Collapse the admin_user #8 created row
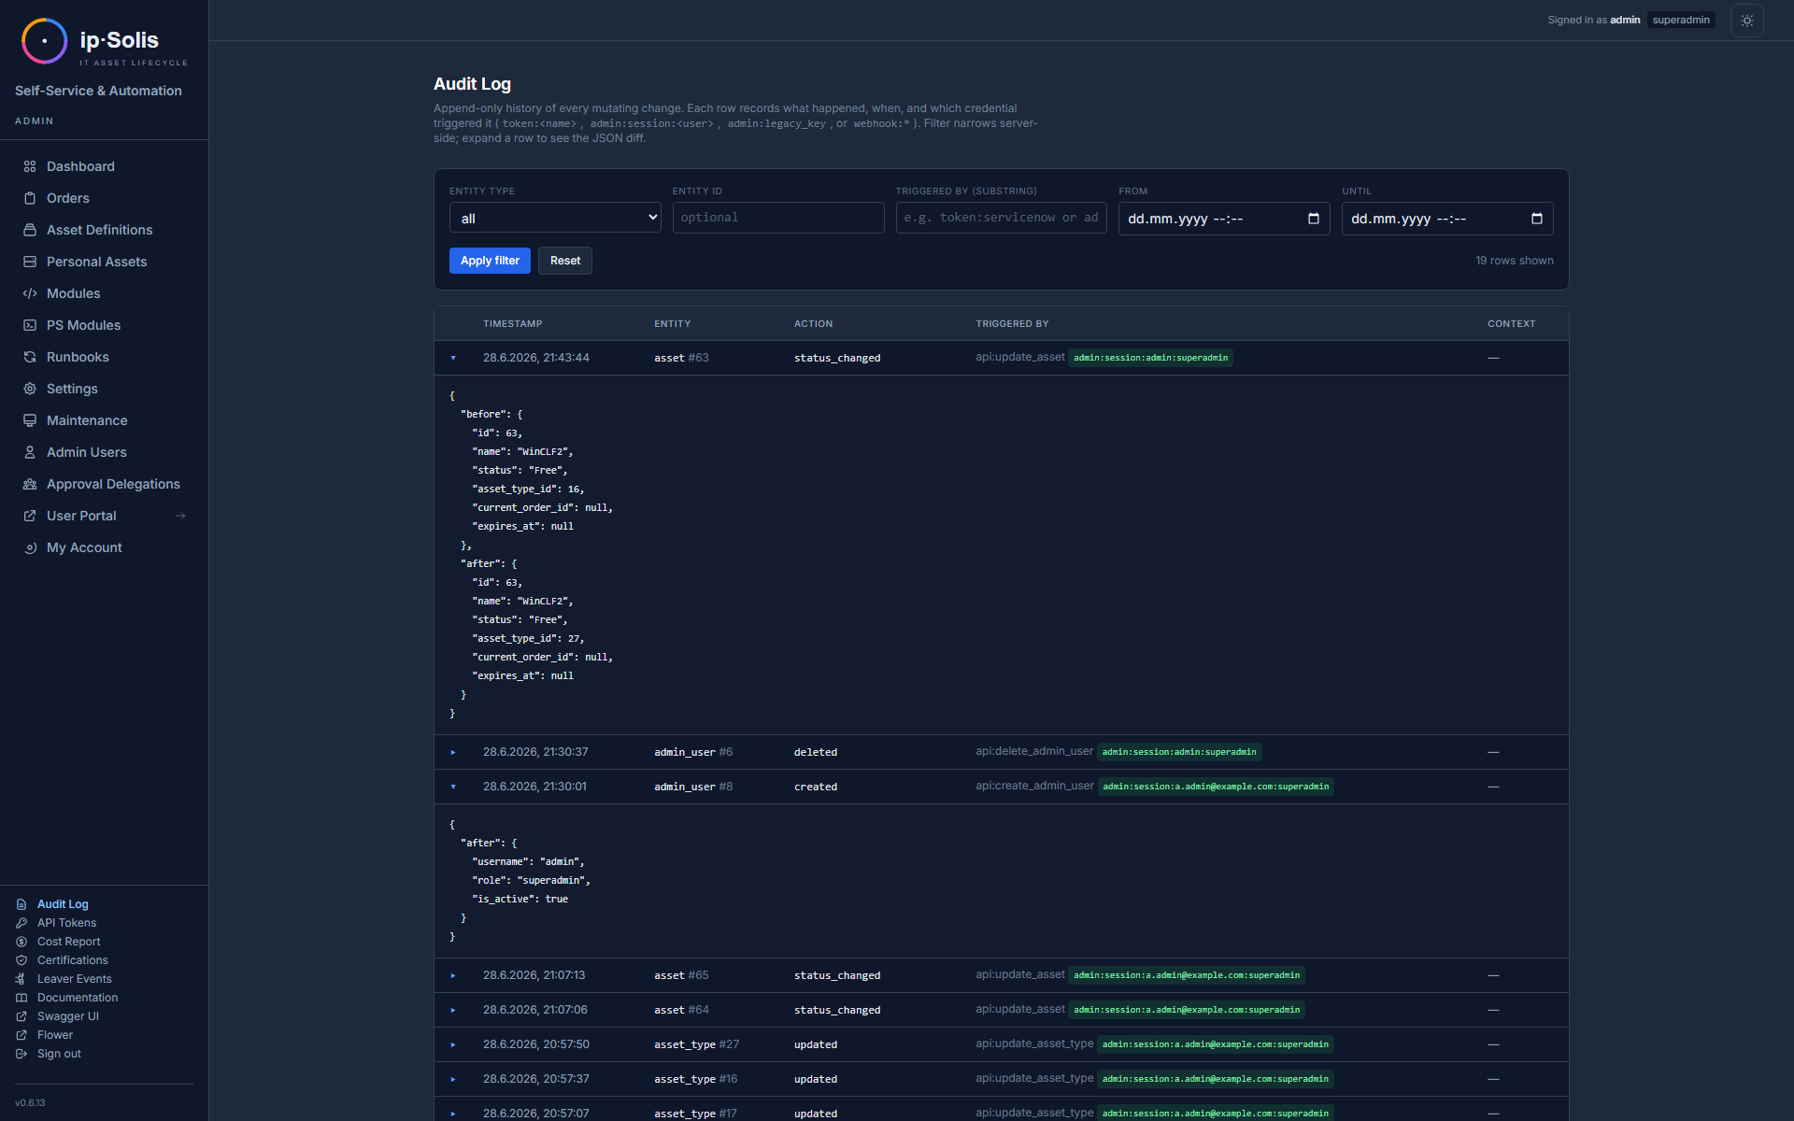The image size is (1794, 1121). pos(453,787)
